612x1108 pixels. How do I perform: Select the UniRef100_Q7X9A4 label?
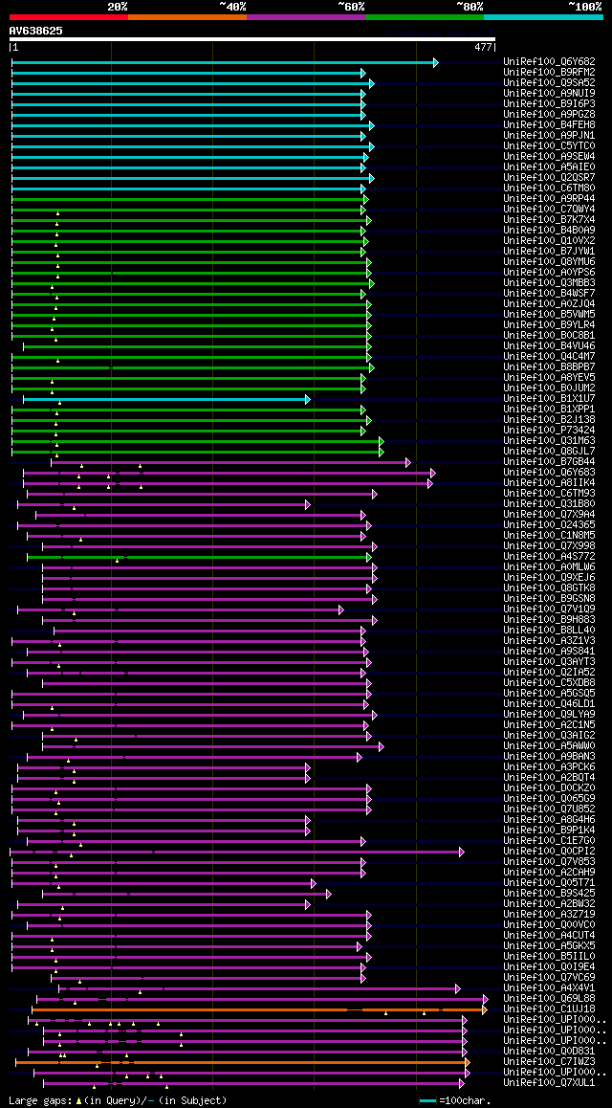coord(549,515)
